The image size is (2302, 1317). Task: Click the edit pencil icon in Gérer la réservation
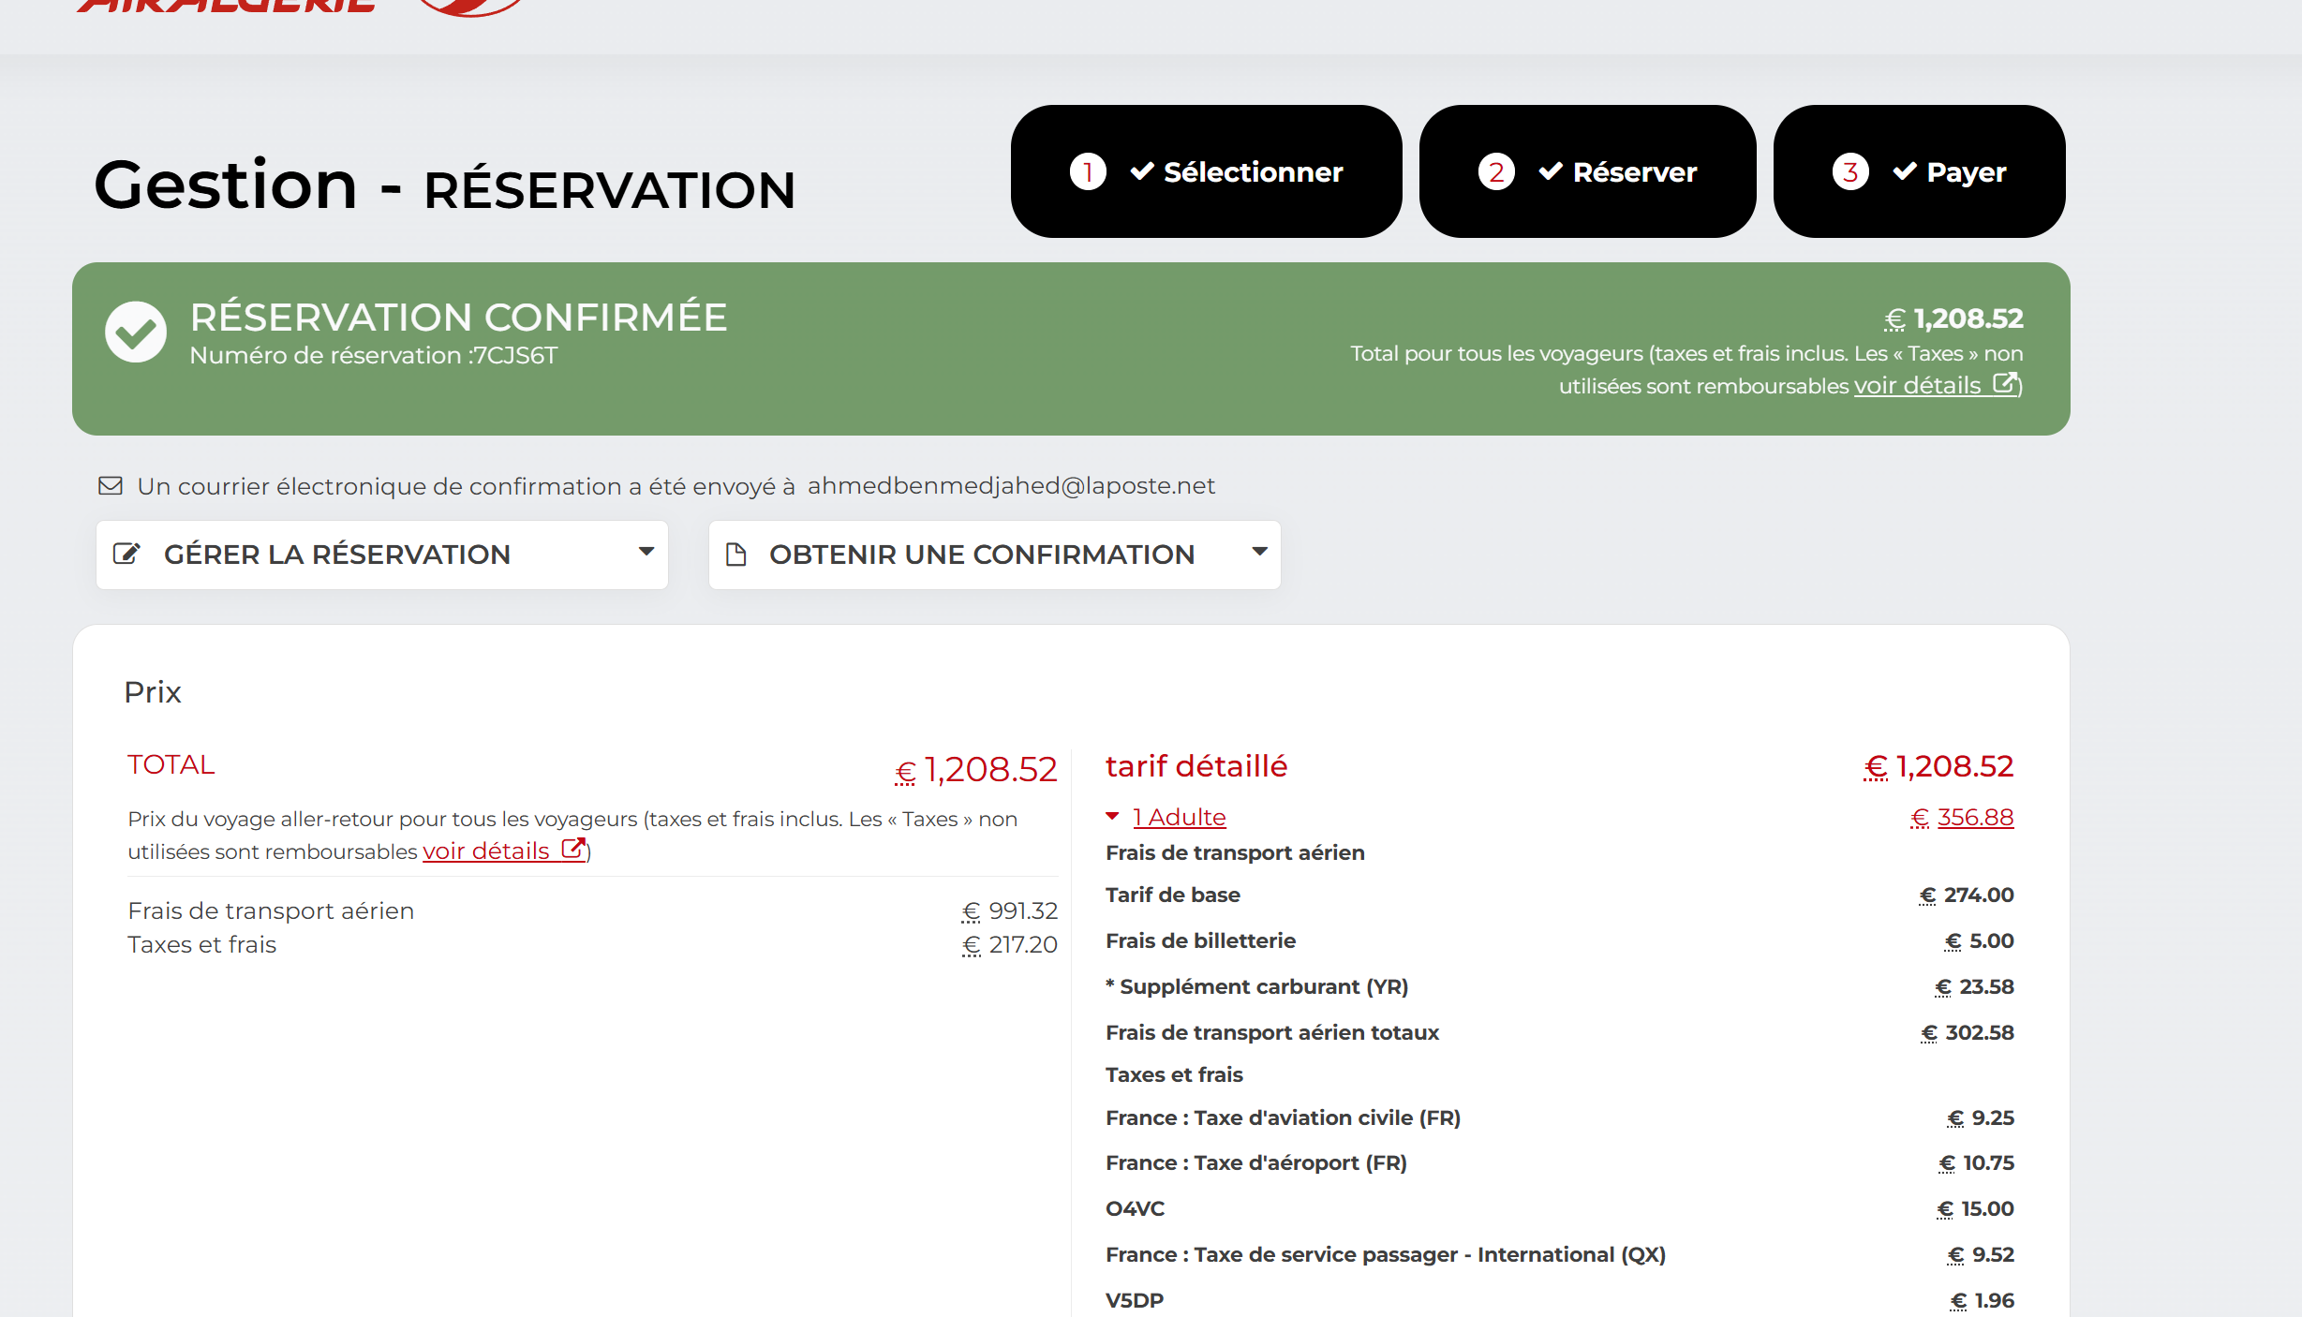click(126, 554)
